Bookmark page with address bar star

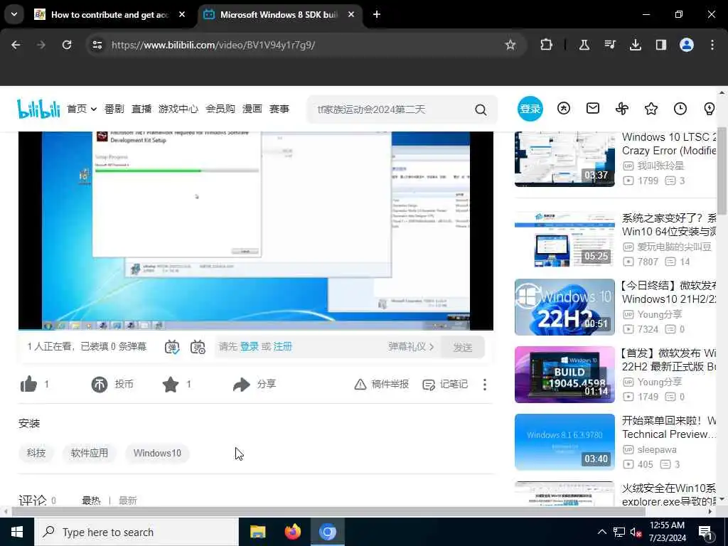510,45
